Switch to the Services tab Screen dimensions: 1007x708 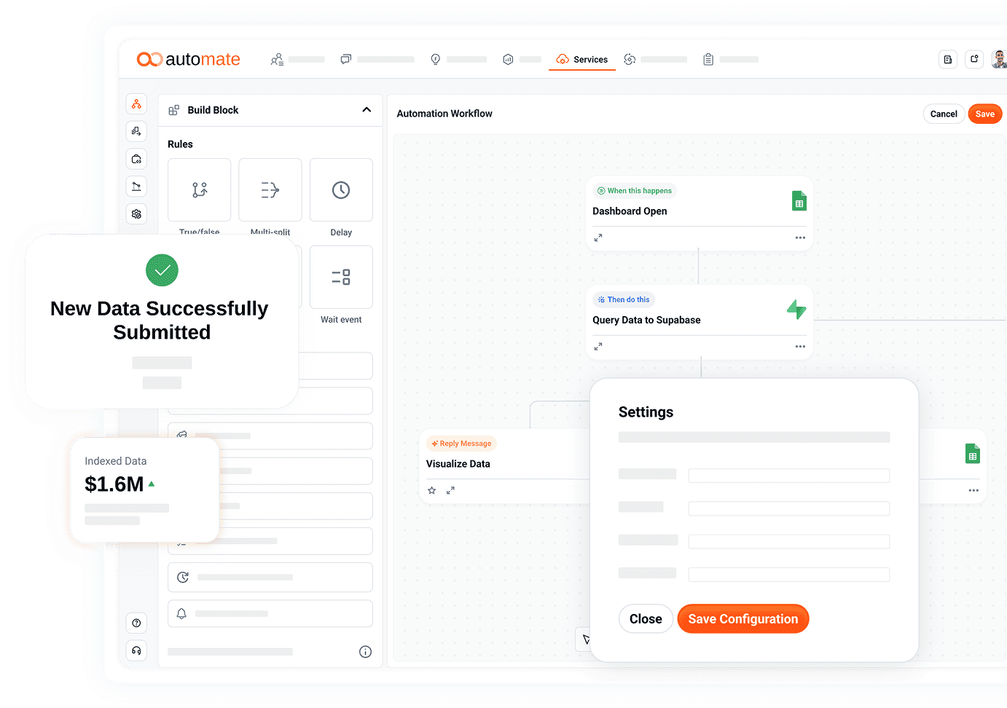[582, 60]
